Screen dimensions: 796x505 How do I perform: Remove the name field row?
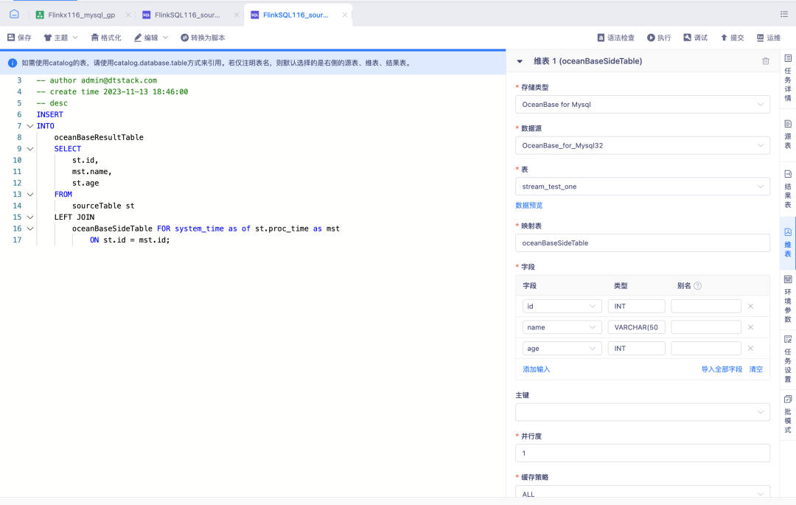pyautogui.click(x=750, y=327)
